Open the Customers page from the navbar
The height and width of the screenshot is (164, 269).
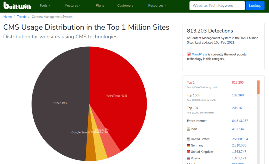pos(125,5)
